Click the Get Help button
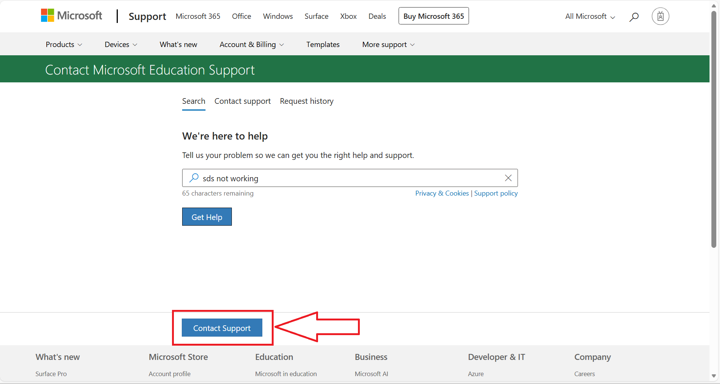This screenshot has height=384, width=720. pos(207,217)
